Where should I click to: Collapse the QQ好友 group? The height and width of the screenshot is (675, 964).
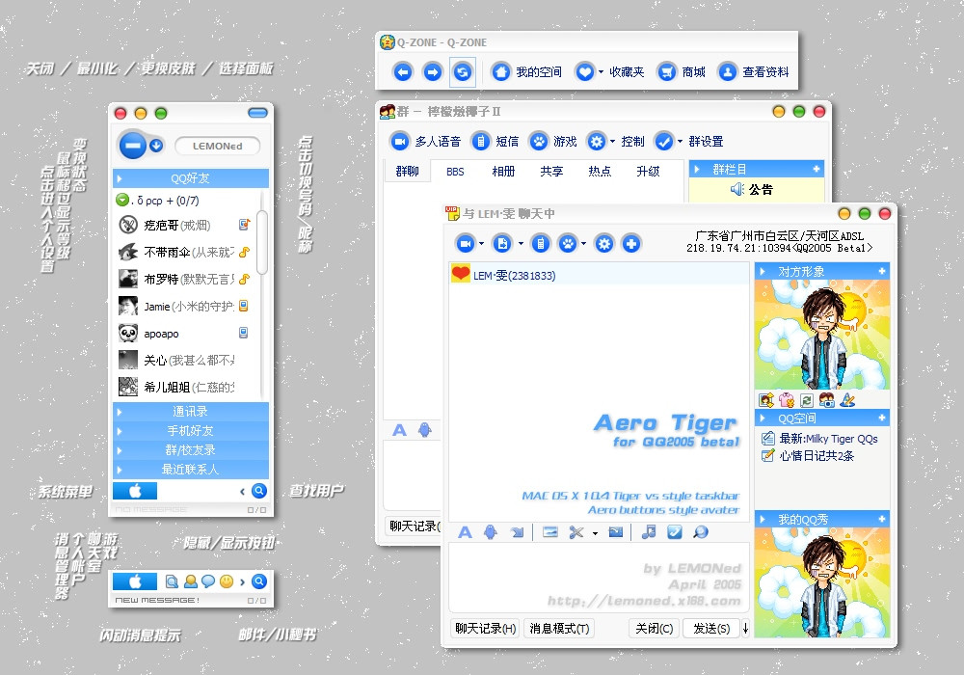click(x=191, y=178)
